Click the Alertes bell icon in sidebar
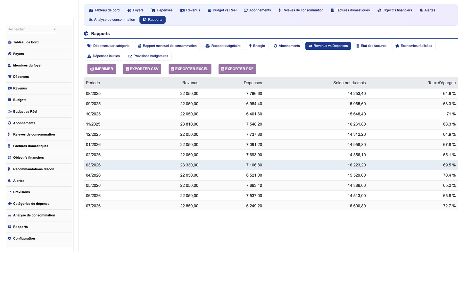Image resolution: width=463 pixels, height=287 pixels. [9, 181]
